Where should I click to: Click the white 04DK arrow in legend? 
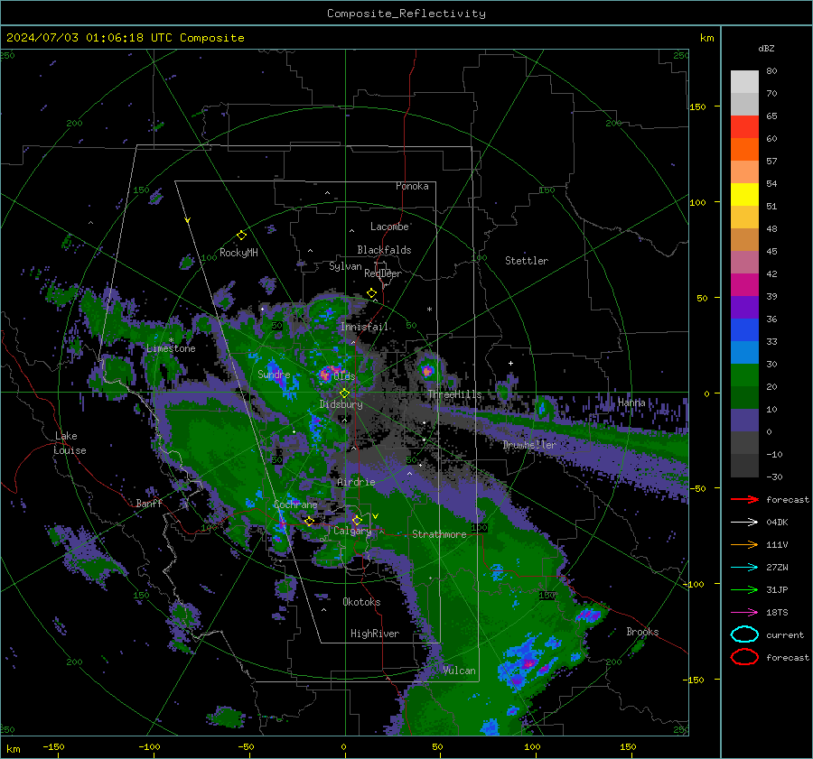pos(744,523)
